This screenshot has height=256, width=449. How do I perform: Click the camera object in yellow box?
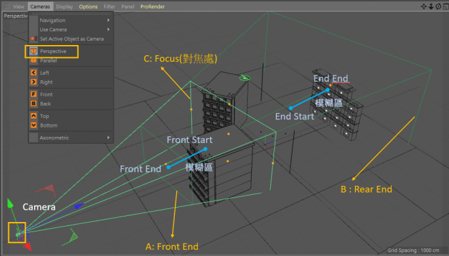coord(17,232)
